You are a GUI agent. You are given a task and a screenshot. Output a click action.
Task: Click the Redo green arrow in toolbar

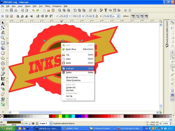(38, 10)
